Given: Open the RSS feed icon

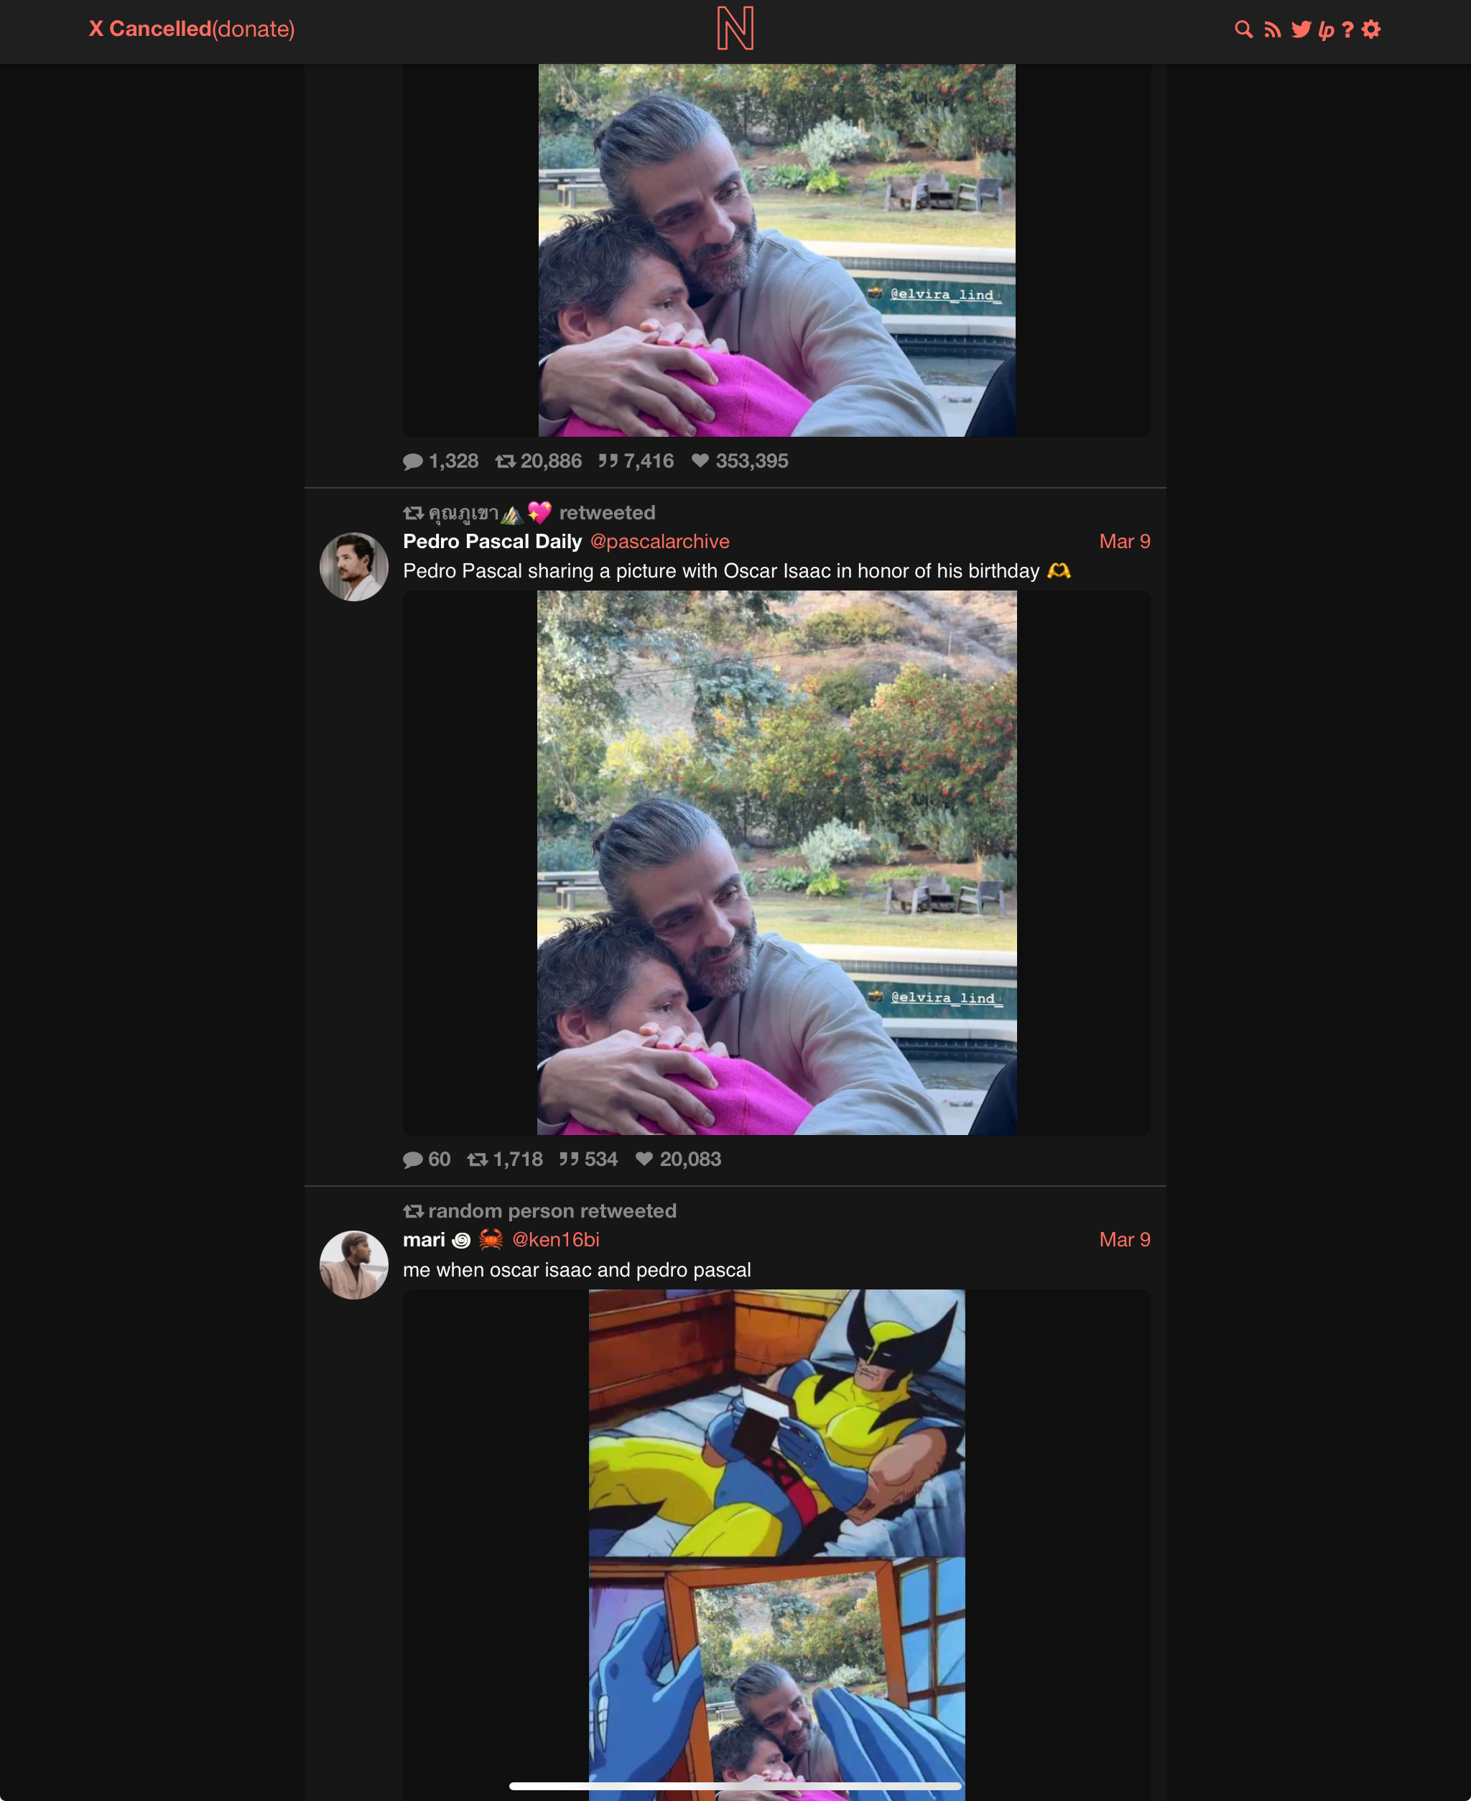Looking at the screenshot, I should [1272, 29].
